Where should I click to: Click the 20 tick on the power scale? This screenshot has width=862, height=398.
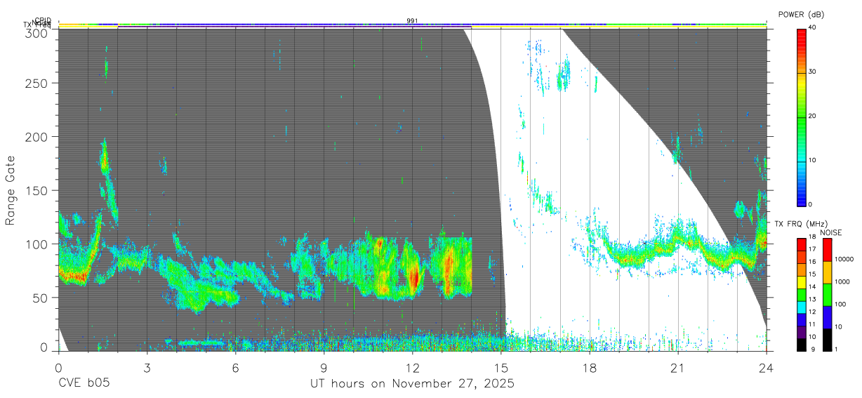click(813, 116)
